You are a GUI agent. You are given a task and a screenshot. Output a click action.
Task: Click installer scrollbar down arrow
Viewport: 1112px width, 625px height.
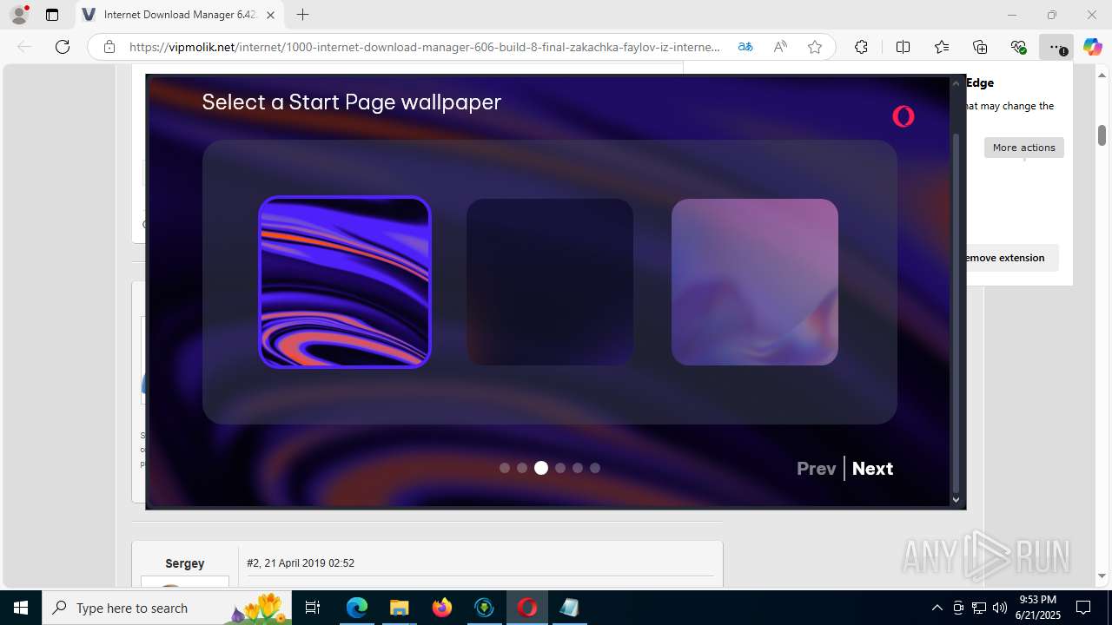click(956, 499)
